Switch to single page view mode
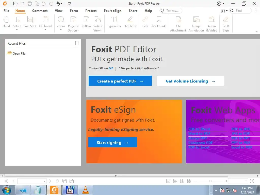 tap(168, 181)
